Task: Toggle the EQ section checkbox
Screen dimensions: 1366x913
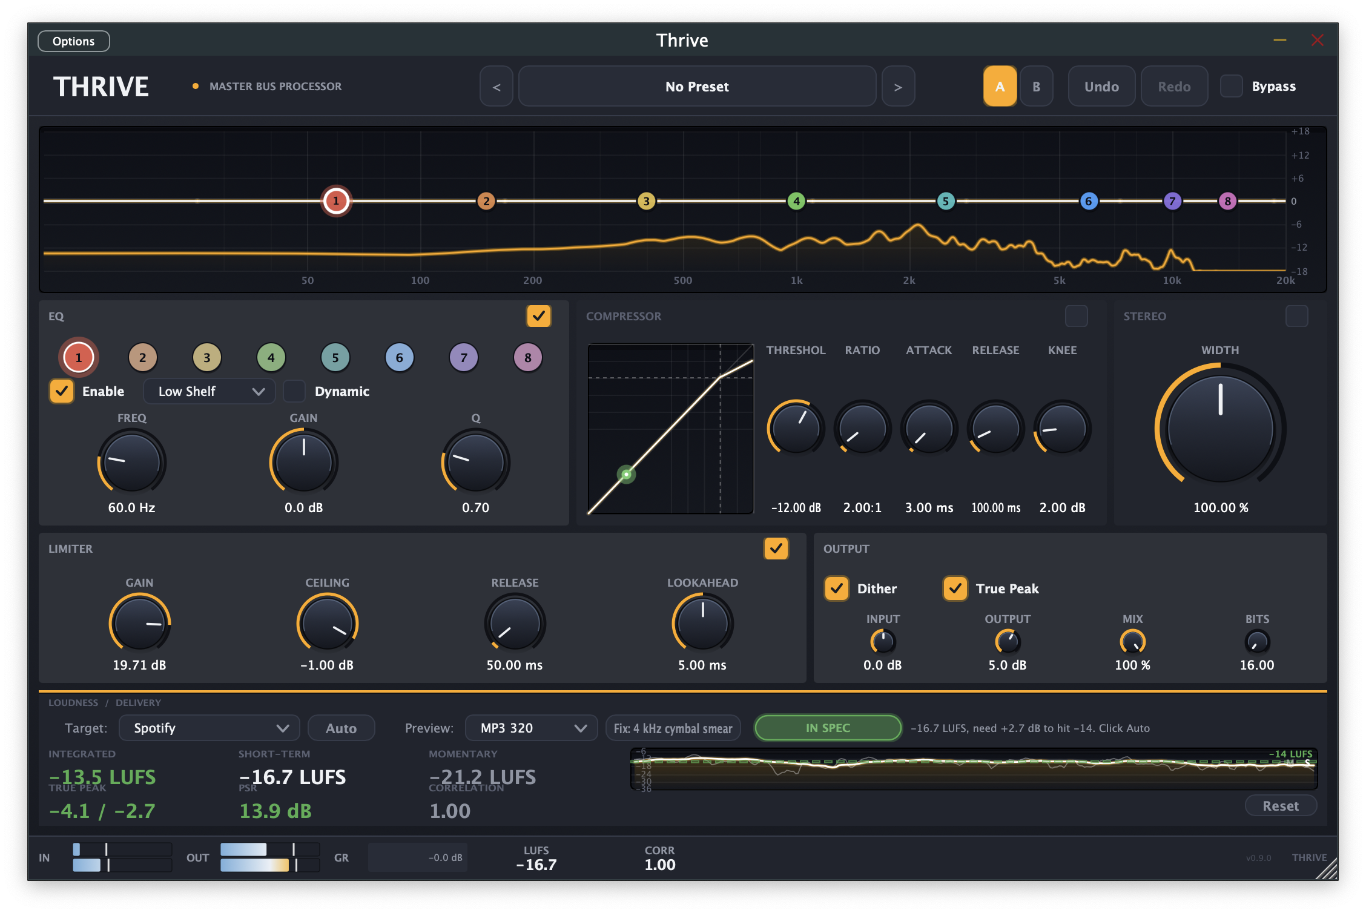Action: tap(539, 316)
